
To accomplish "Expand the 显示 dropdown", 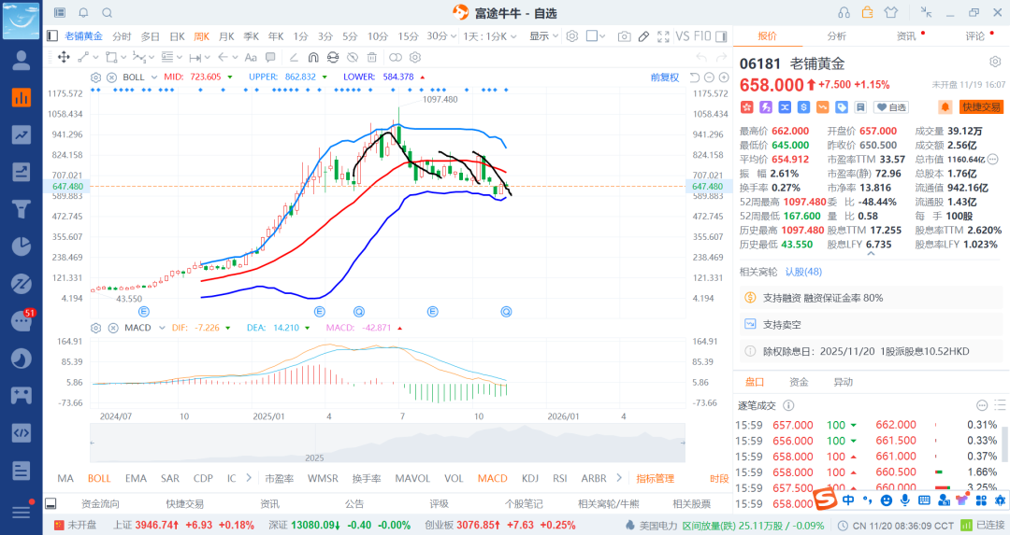I will click(x=543, y=36).
